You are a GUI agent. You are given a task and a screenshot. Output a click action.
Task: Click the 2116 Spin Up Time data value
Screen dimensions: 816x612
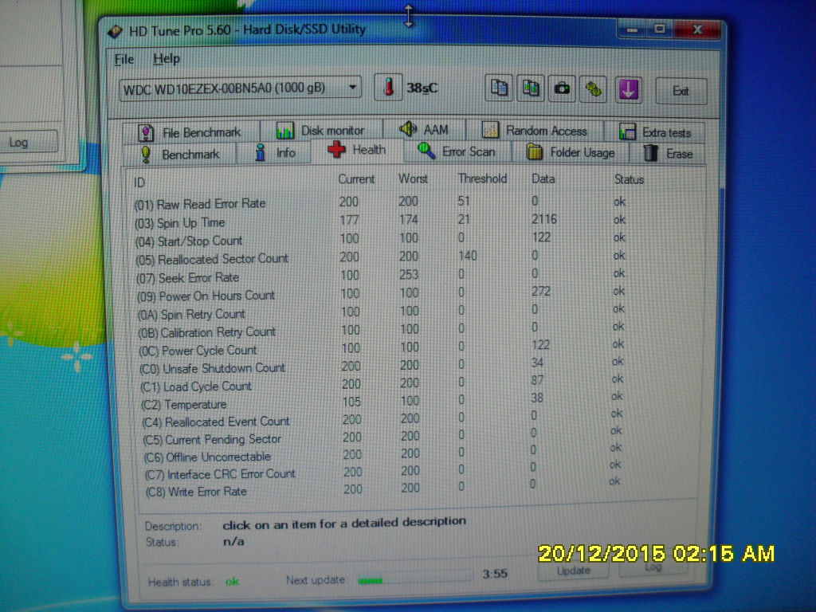(x=543, y=220)
